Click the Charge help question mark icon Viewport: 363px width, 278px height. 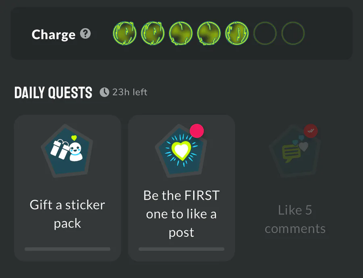85,34
